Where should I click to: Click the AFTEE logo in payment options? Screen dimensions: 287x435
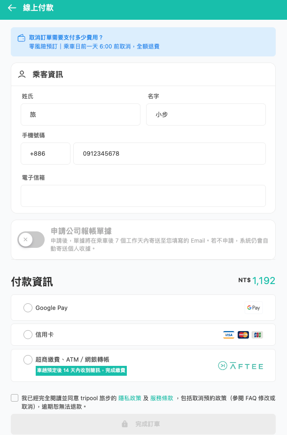point(241,365)
